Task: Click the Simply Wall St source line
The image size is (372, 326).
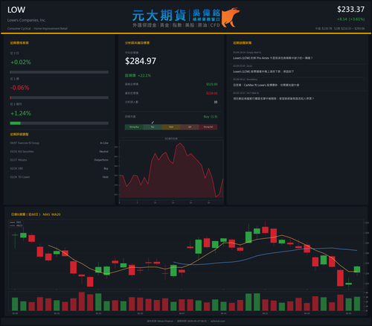Action: [247, 53]
